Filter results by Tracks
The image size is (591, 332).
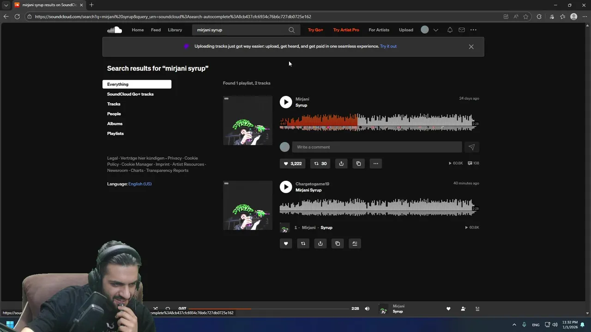[114, 104]
